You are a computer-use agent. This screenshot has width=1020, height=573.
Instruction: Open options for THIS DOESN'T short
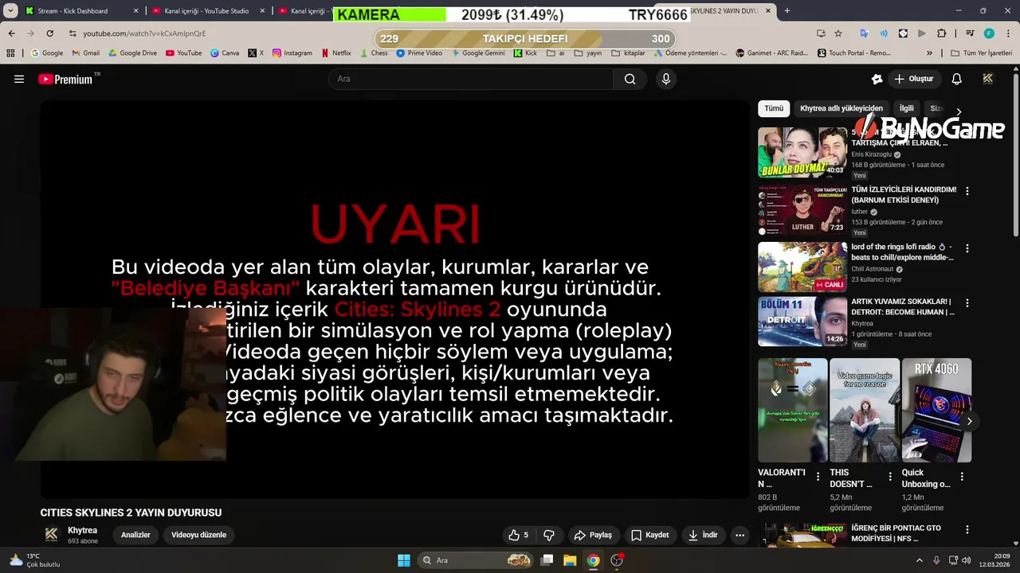[x=889, y=477]
